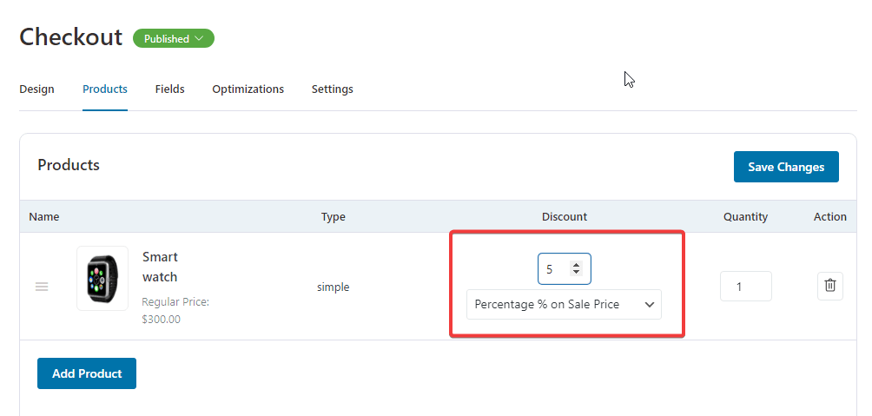Grab the drag handle beside Smart watch
Viewport: 872px width, 416px height.
[42, 287]
